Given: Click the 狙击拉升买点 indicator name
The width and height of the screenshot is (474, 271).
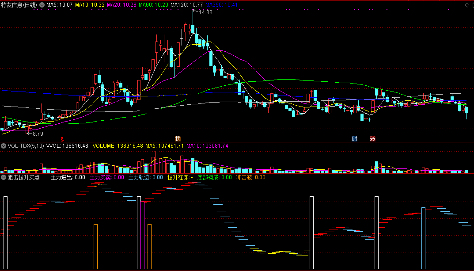Looking at the screenshot, I should coord(23,177).
